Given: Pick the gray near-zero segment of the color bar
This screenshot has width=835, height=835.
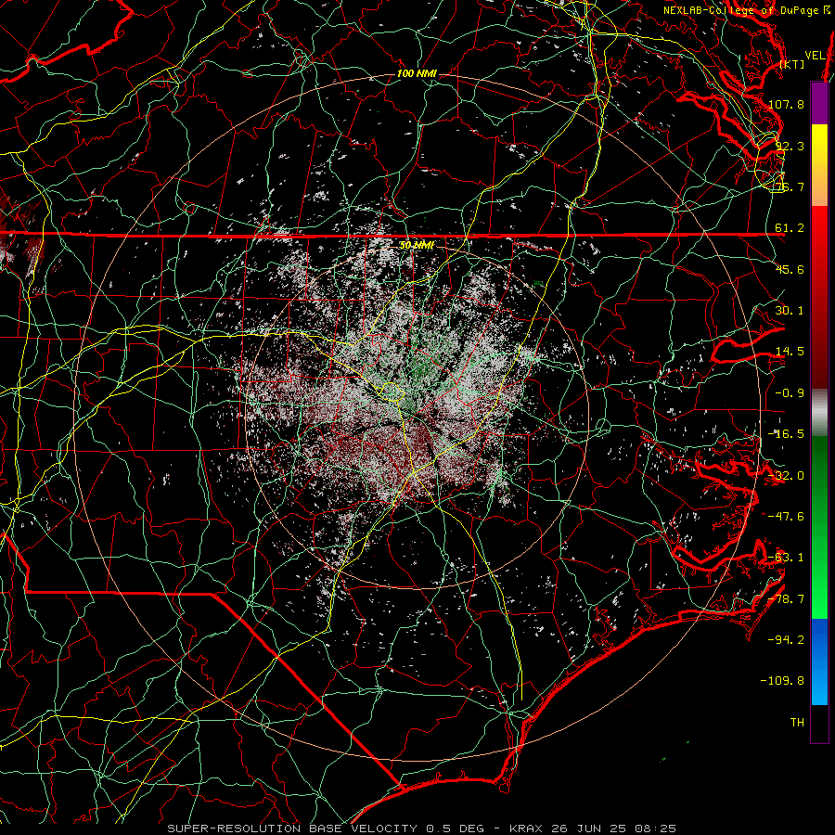Looking at the screenshot, I should pyautogui.click(x=819, y=413).
